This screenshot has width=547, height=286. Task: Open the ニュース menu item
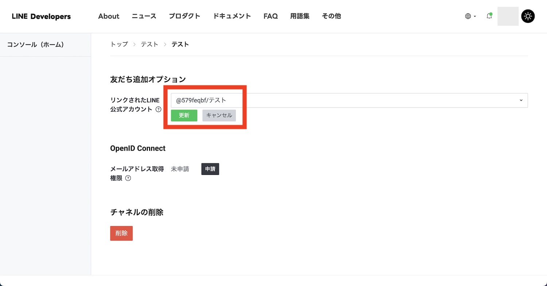pyautogui.click(x=144, y=16)
